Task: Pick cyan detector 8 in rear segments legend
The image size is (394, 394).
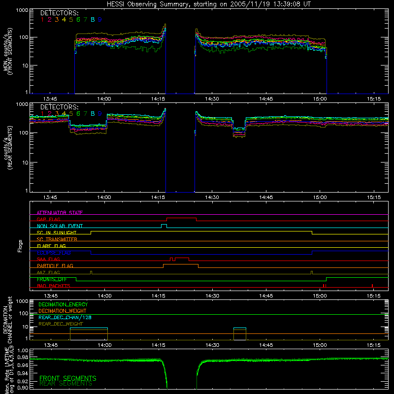Action: [x=93, y=114]
